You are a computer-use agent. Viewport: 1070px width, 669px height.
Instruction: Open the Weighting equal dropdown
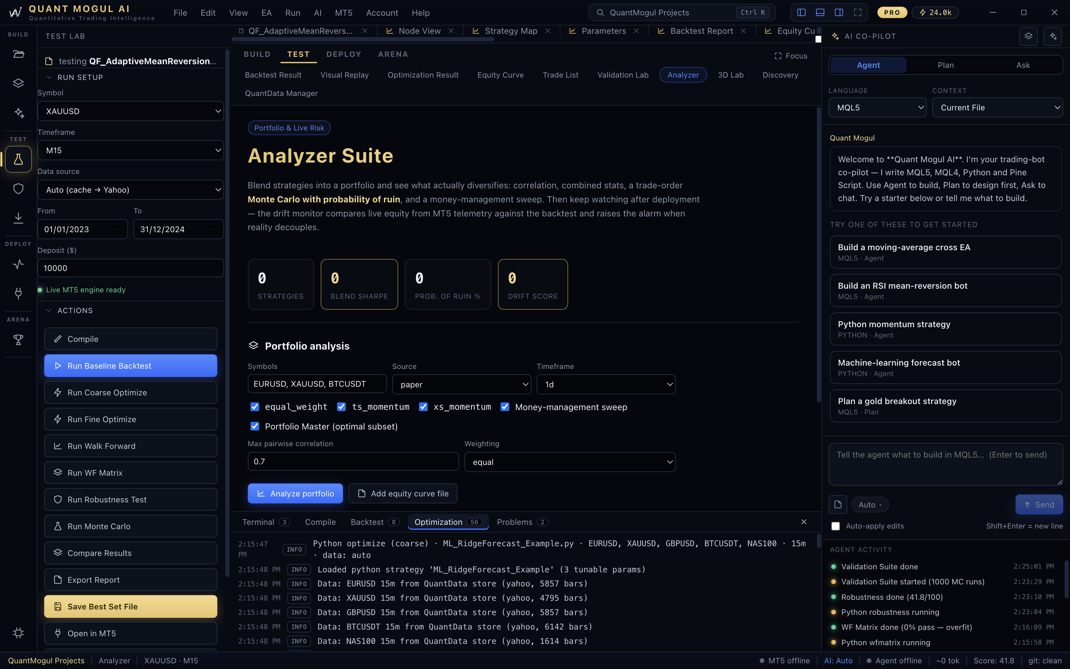click(x=570, y=462)
